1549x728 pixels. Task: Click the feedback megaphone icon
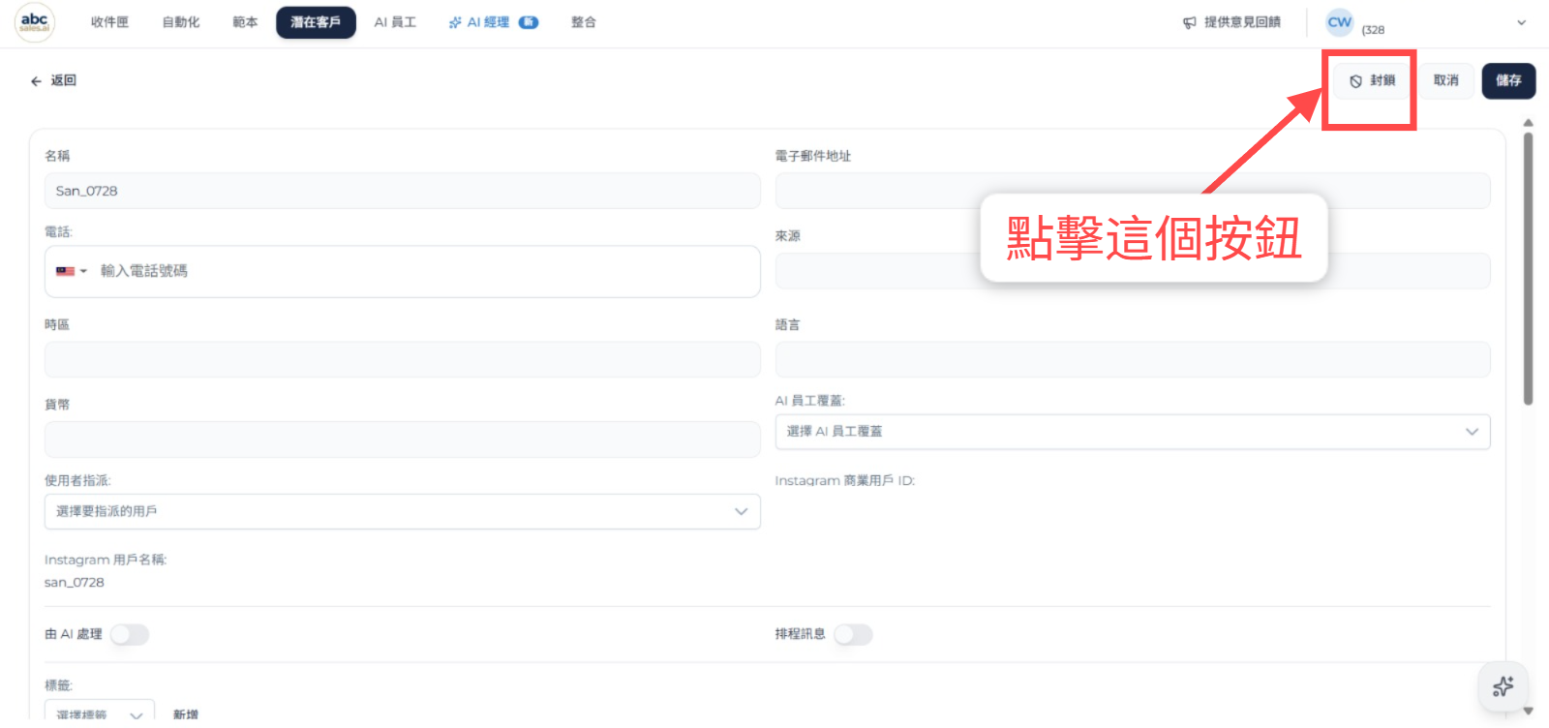(x=1190, y=22)
